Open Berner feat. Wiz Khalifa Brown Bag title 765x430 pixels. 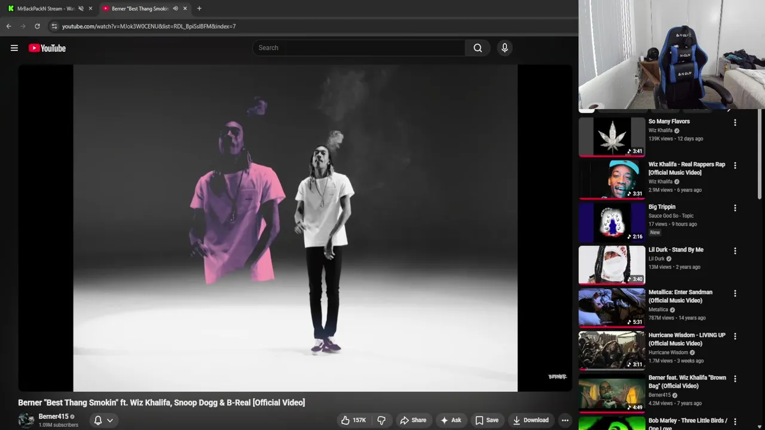point(687,382)
